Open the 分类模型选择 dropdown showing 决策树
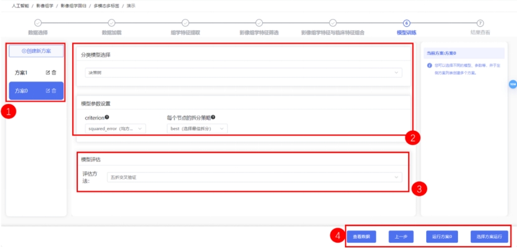 click(x=244, y=73)
